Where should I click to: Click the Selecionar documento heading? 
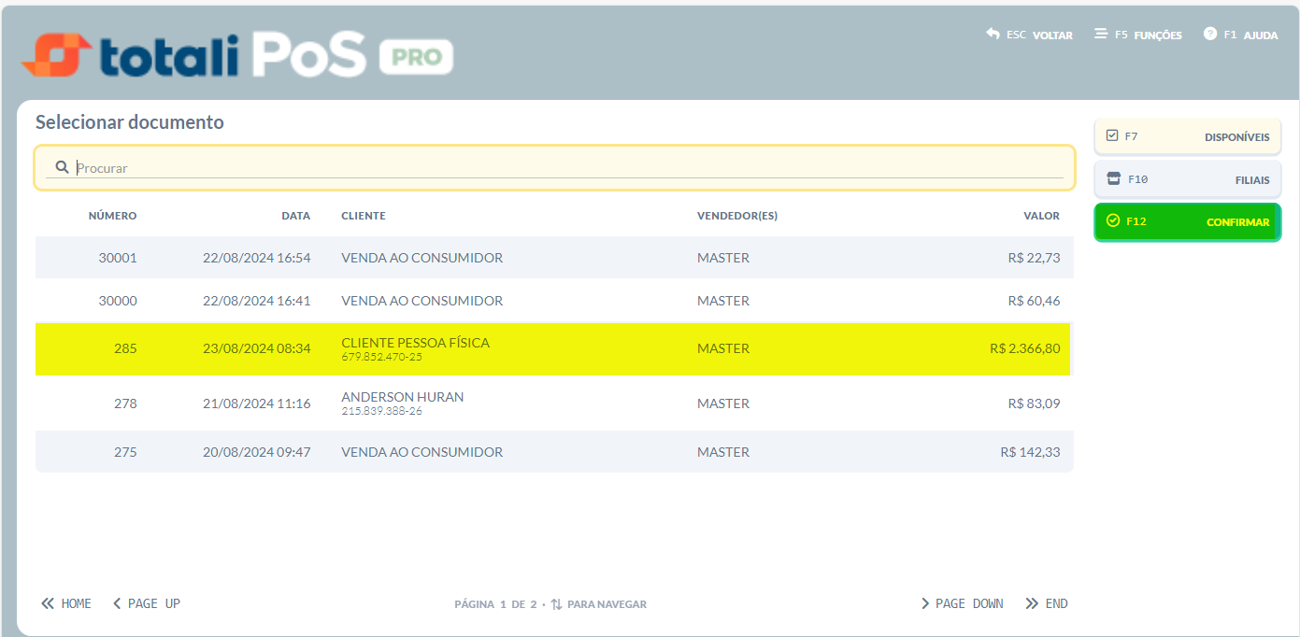(x=130, y=122)
